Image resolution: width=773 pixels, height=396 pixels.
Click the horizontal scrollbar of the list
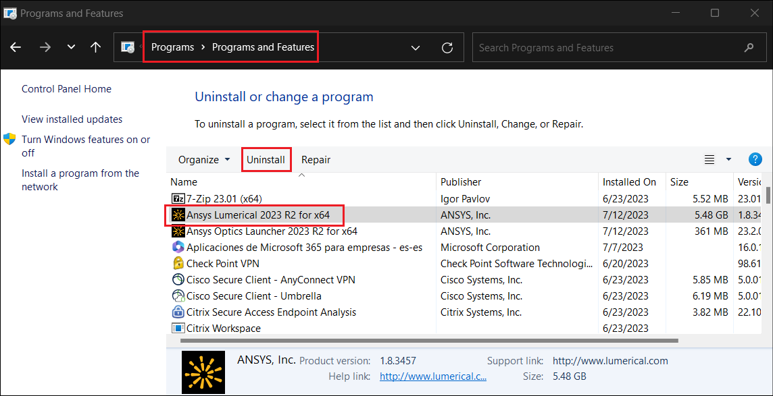click(x=429, y=341)
